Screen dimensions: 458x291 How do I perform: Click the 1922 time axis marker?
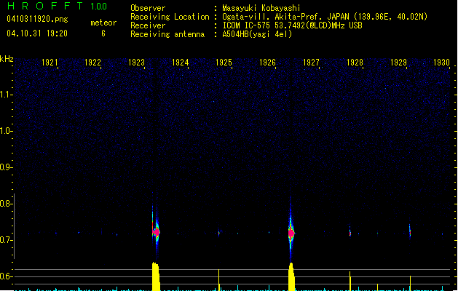point(92,63)
